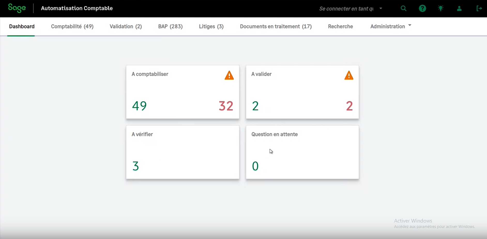Click the logout icon
487x239 pixels.
pos(479,8)
